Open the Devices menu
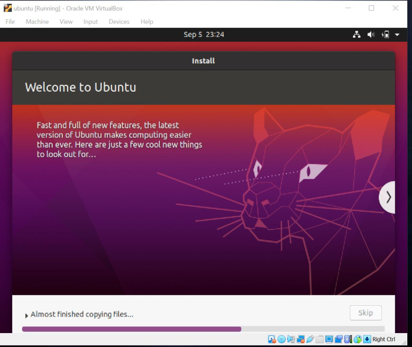The image size is (412, 347). [119, 21]
